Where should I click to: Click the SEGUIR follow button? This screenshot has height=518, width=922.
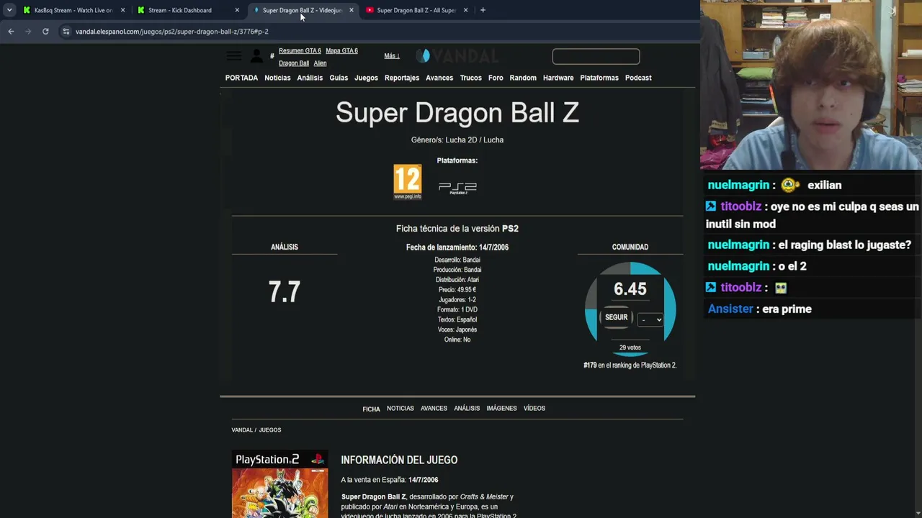616,317
